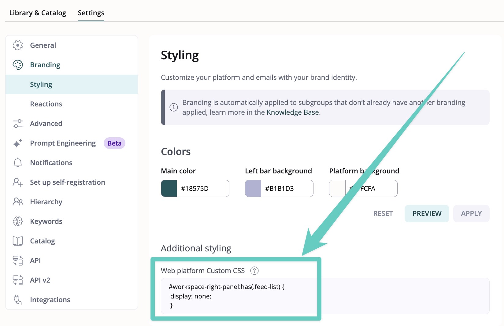Screen dimensions: 504x326
Task: Click the Integrations plug icon
Action: (x=18, y=300)
